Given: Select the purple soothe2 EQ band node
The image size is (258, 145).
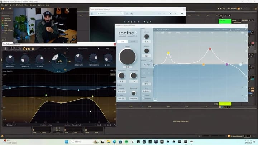Looking at the screenshot, I should pos(227,64).
